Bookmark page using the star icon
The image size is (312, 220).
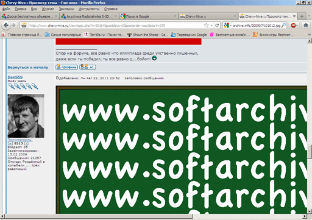[x=206, y=26]
